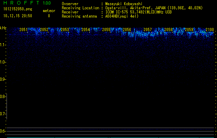The width and height of the screenshot is (217, 138).
Task: Click the 1.1 frequency axis label
Action: tap(3, 45)
